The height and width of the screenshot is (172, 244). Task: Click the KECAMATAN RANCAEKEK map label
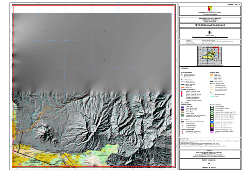pos(35,161)
